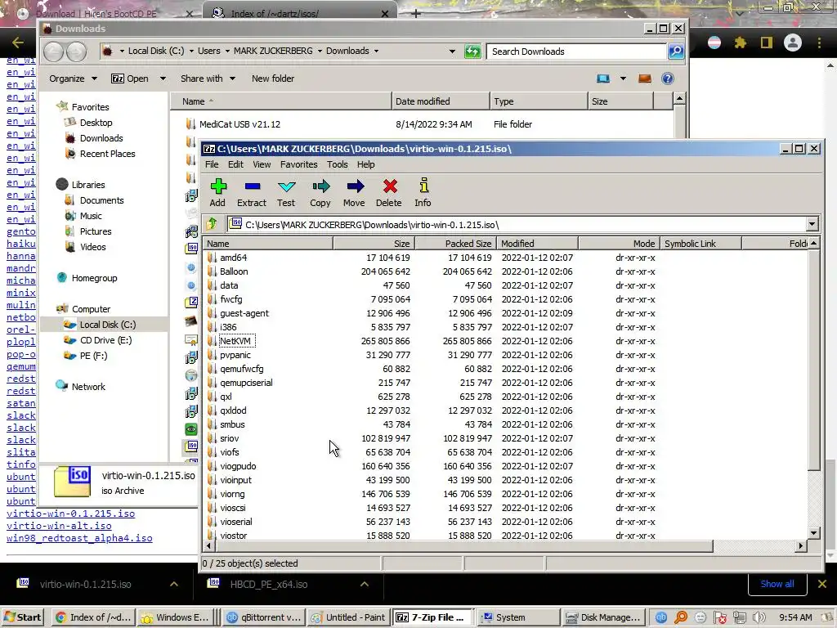Toggle the Explorer preview pane icon

[x=645, y=78]
